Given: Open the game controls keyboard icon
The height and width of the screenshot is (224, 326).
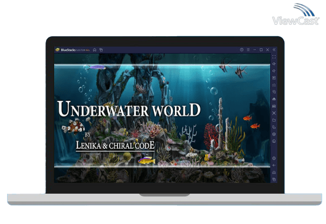Looking at the screenshot, I should tap(274, 85).
